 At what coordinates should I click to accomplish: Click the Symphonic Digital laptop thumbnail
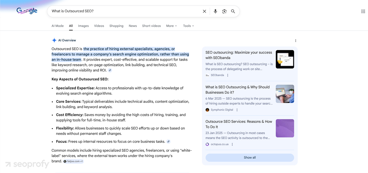pos(285,94)
